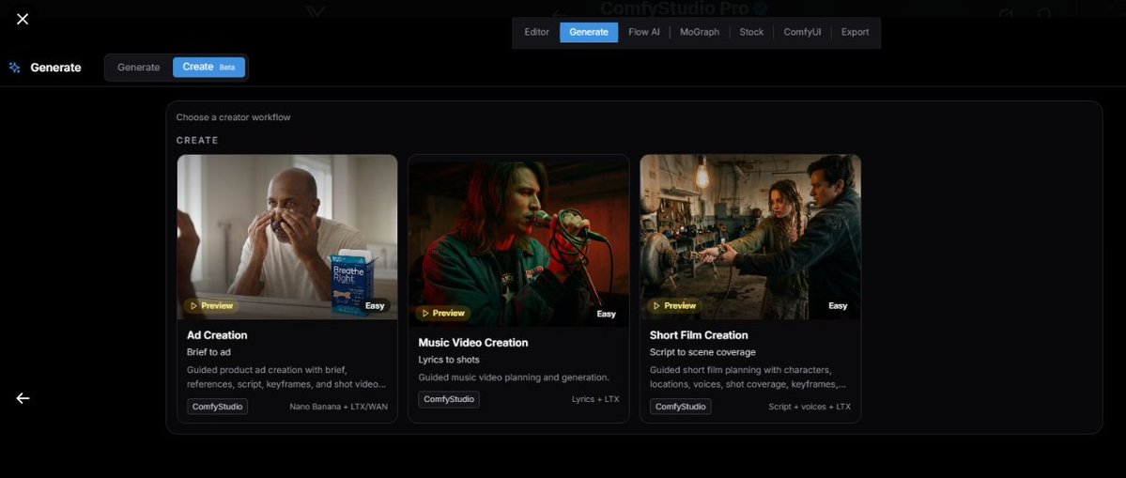Click the Guided short film planning description

[x=748, y=377]
